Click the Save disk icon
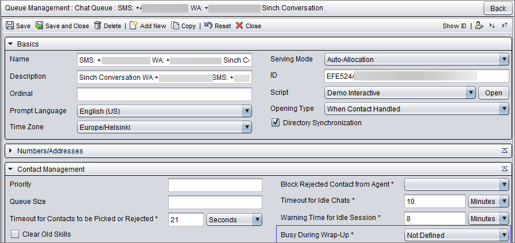Image resolution: width=515 pixels, height=243 pixels. tap(10, 26)
